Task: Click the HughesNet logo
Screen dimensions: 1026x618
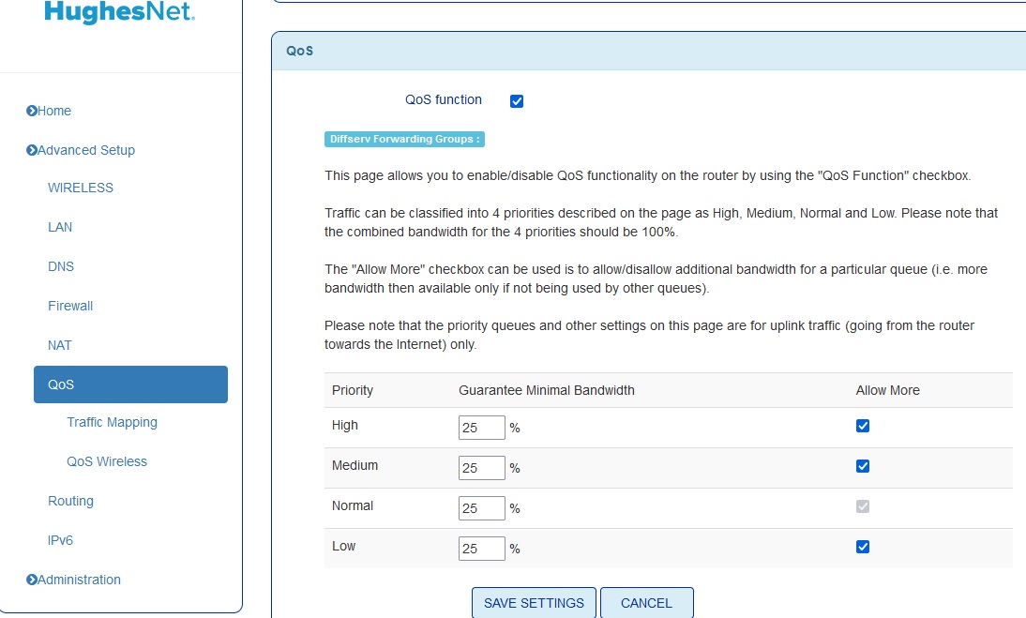Action: point(119,12)
